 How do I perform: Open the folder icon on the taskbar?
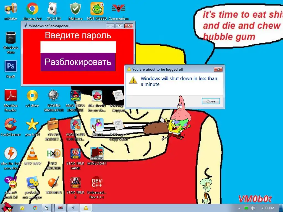pos(22,208)
